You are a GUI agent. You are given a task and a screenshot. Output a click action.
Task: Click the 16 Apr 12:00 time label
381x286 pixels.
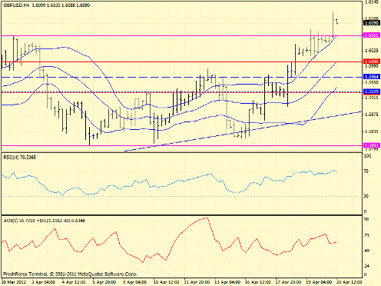click(258, 282)
